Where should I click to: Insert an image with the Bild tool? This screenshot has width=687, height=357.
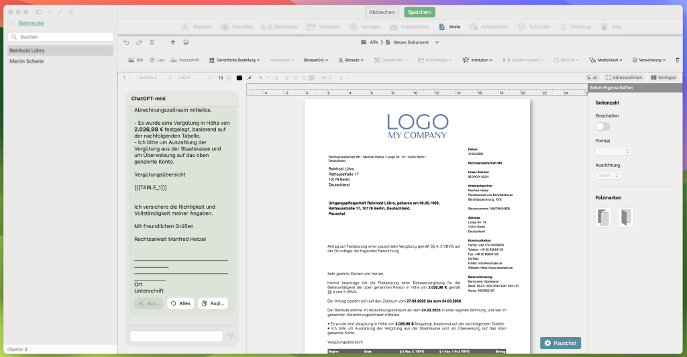click(x=136, y=60)
